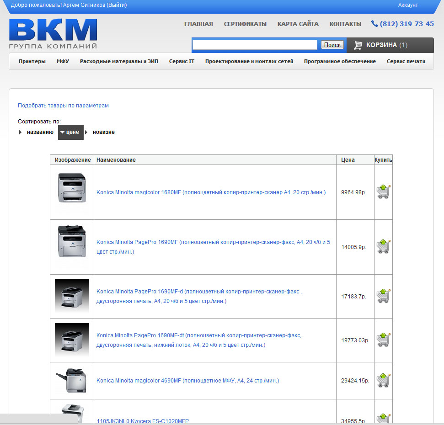Sort products by новизне

pyautogui.click(x=104, y=132)
